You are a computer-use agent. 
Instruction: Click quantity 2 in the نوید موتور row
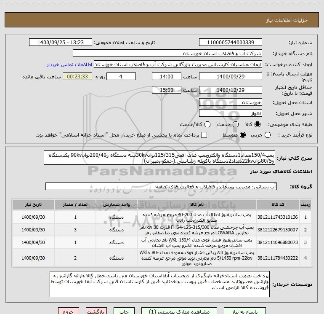(x=75, y=258)
